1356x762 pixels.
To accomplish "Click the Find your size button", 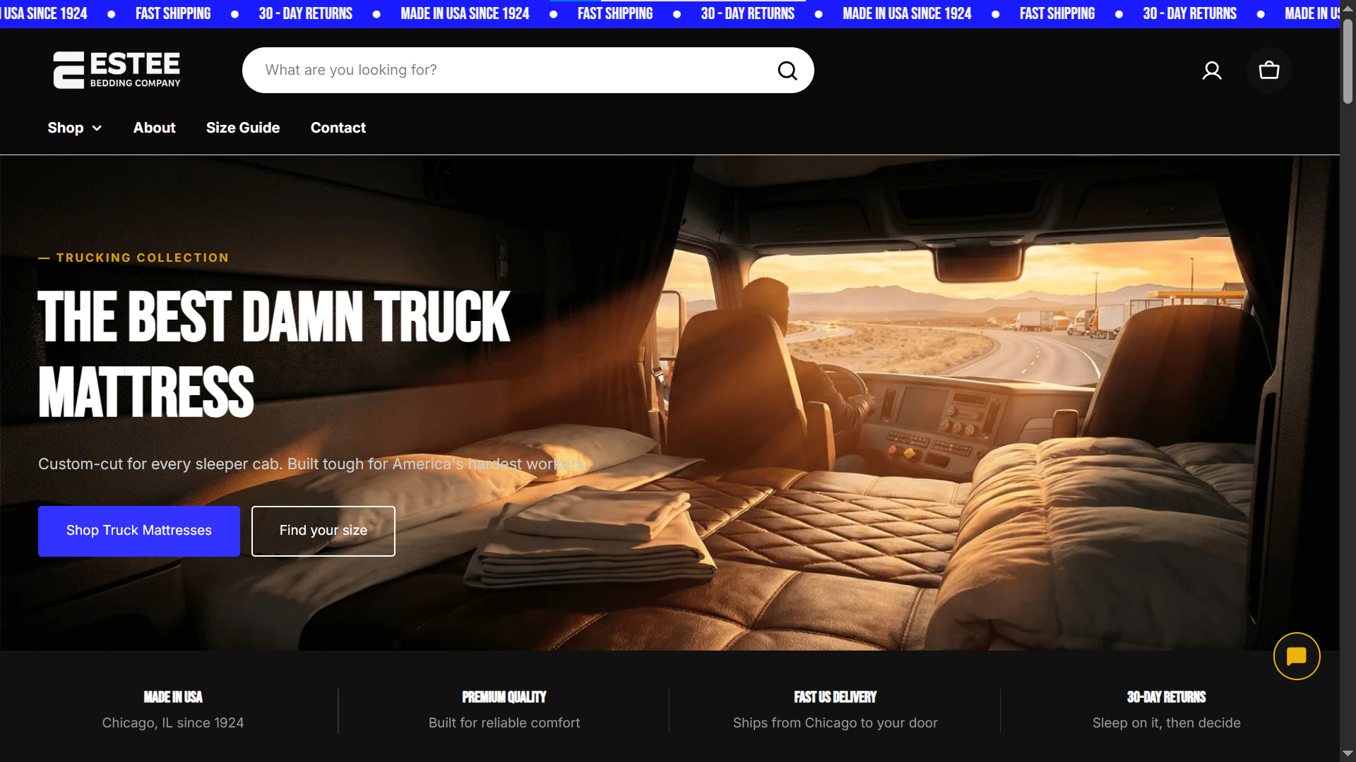I will coord(323,531).
